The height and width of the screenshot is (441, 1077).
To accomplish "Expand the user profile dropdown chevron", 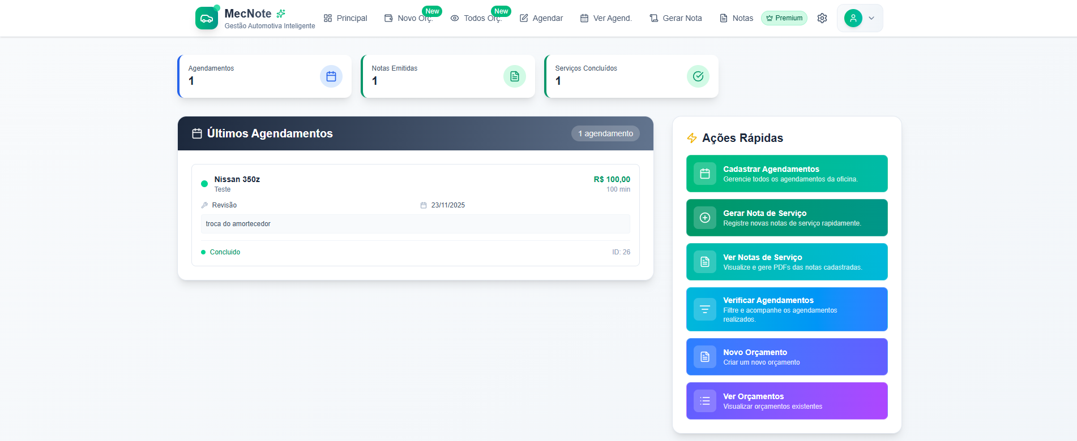I will [x=871, y=18].
